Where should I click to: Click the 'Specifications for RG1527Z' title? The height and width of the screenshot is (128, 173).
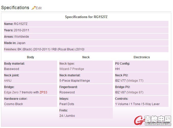tap(86, 17)
